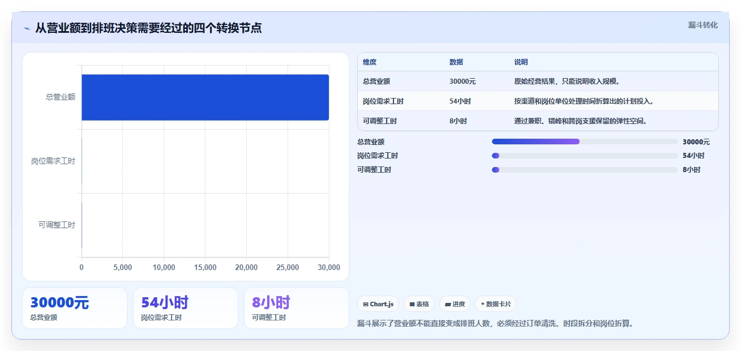Click the 漏斗转化 label in the header
The height and width of the screenshot is (351, 741).
703,25
